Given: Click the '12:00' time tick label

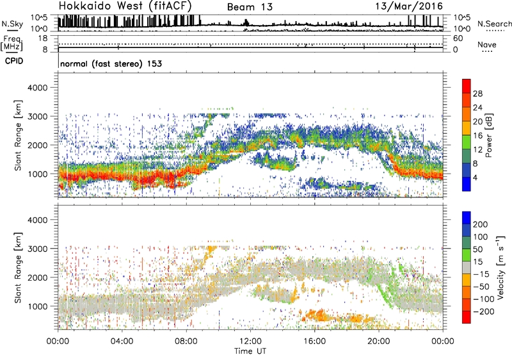Looking at the screenshot, I should point(250,342).
